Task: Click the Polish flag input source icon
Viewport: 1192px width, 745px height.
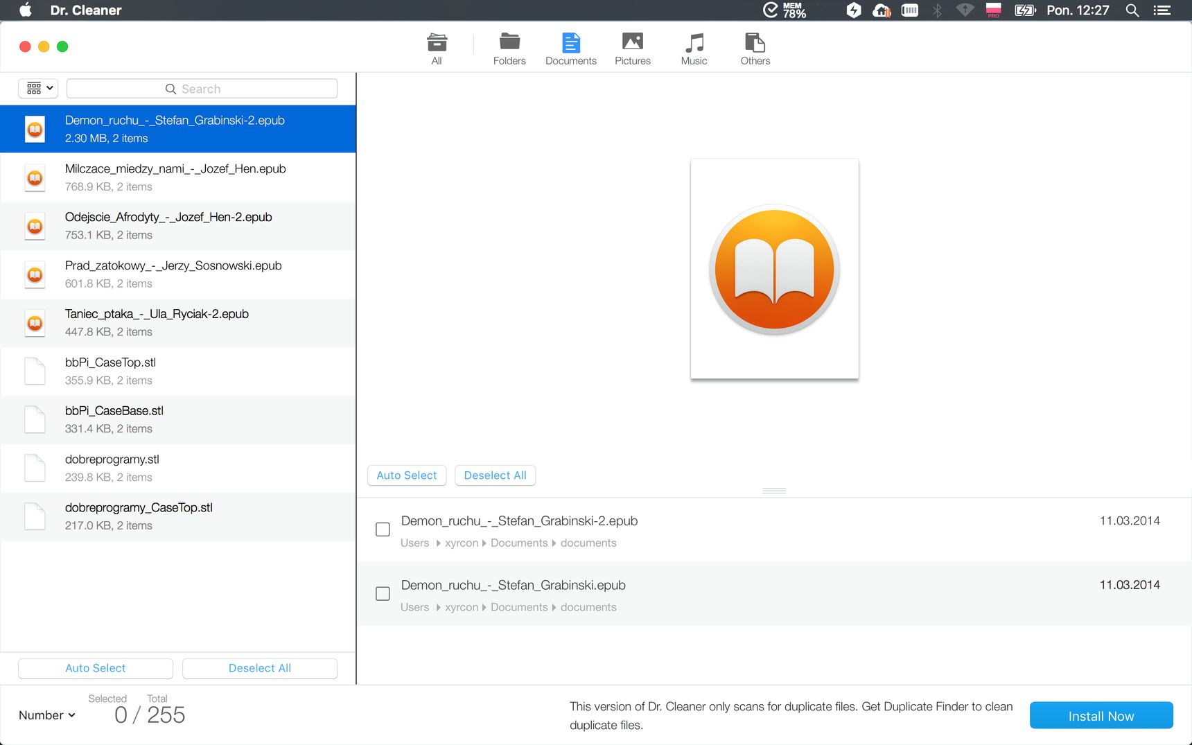Action: point(993,10)
